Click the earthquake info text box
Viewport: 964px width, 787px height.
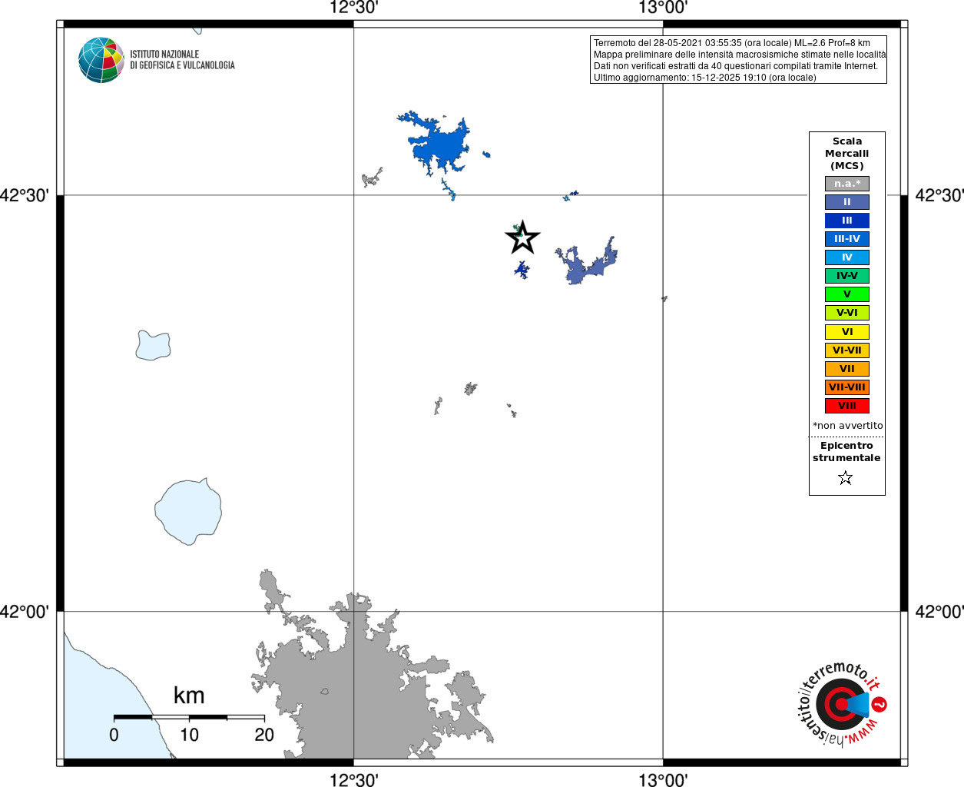pyautogui.click(x=739, y=60)
